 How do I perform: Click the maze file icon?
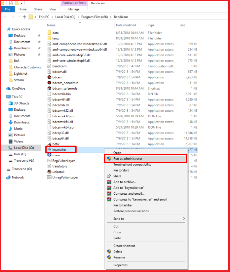coord(49,155)
